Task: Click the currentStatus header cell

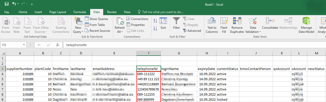Action: 228,69
